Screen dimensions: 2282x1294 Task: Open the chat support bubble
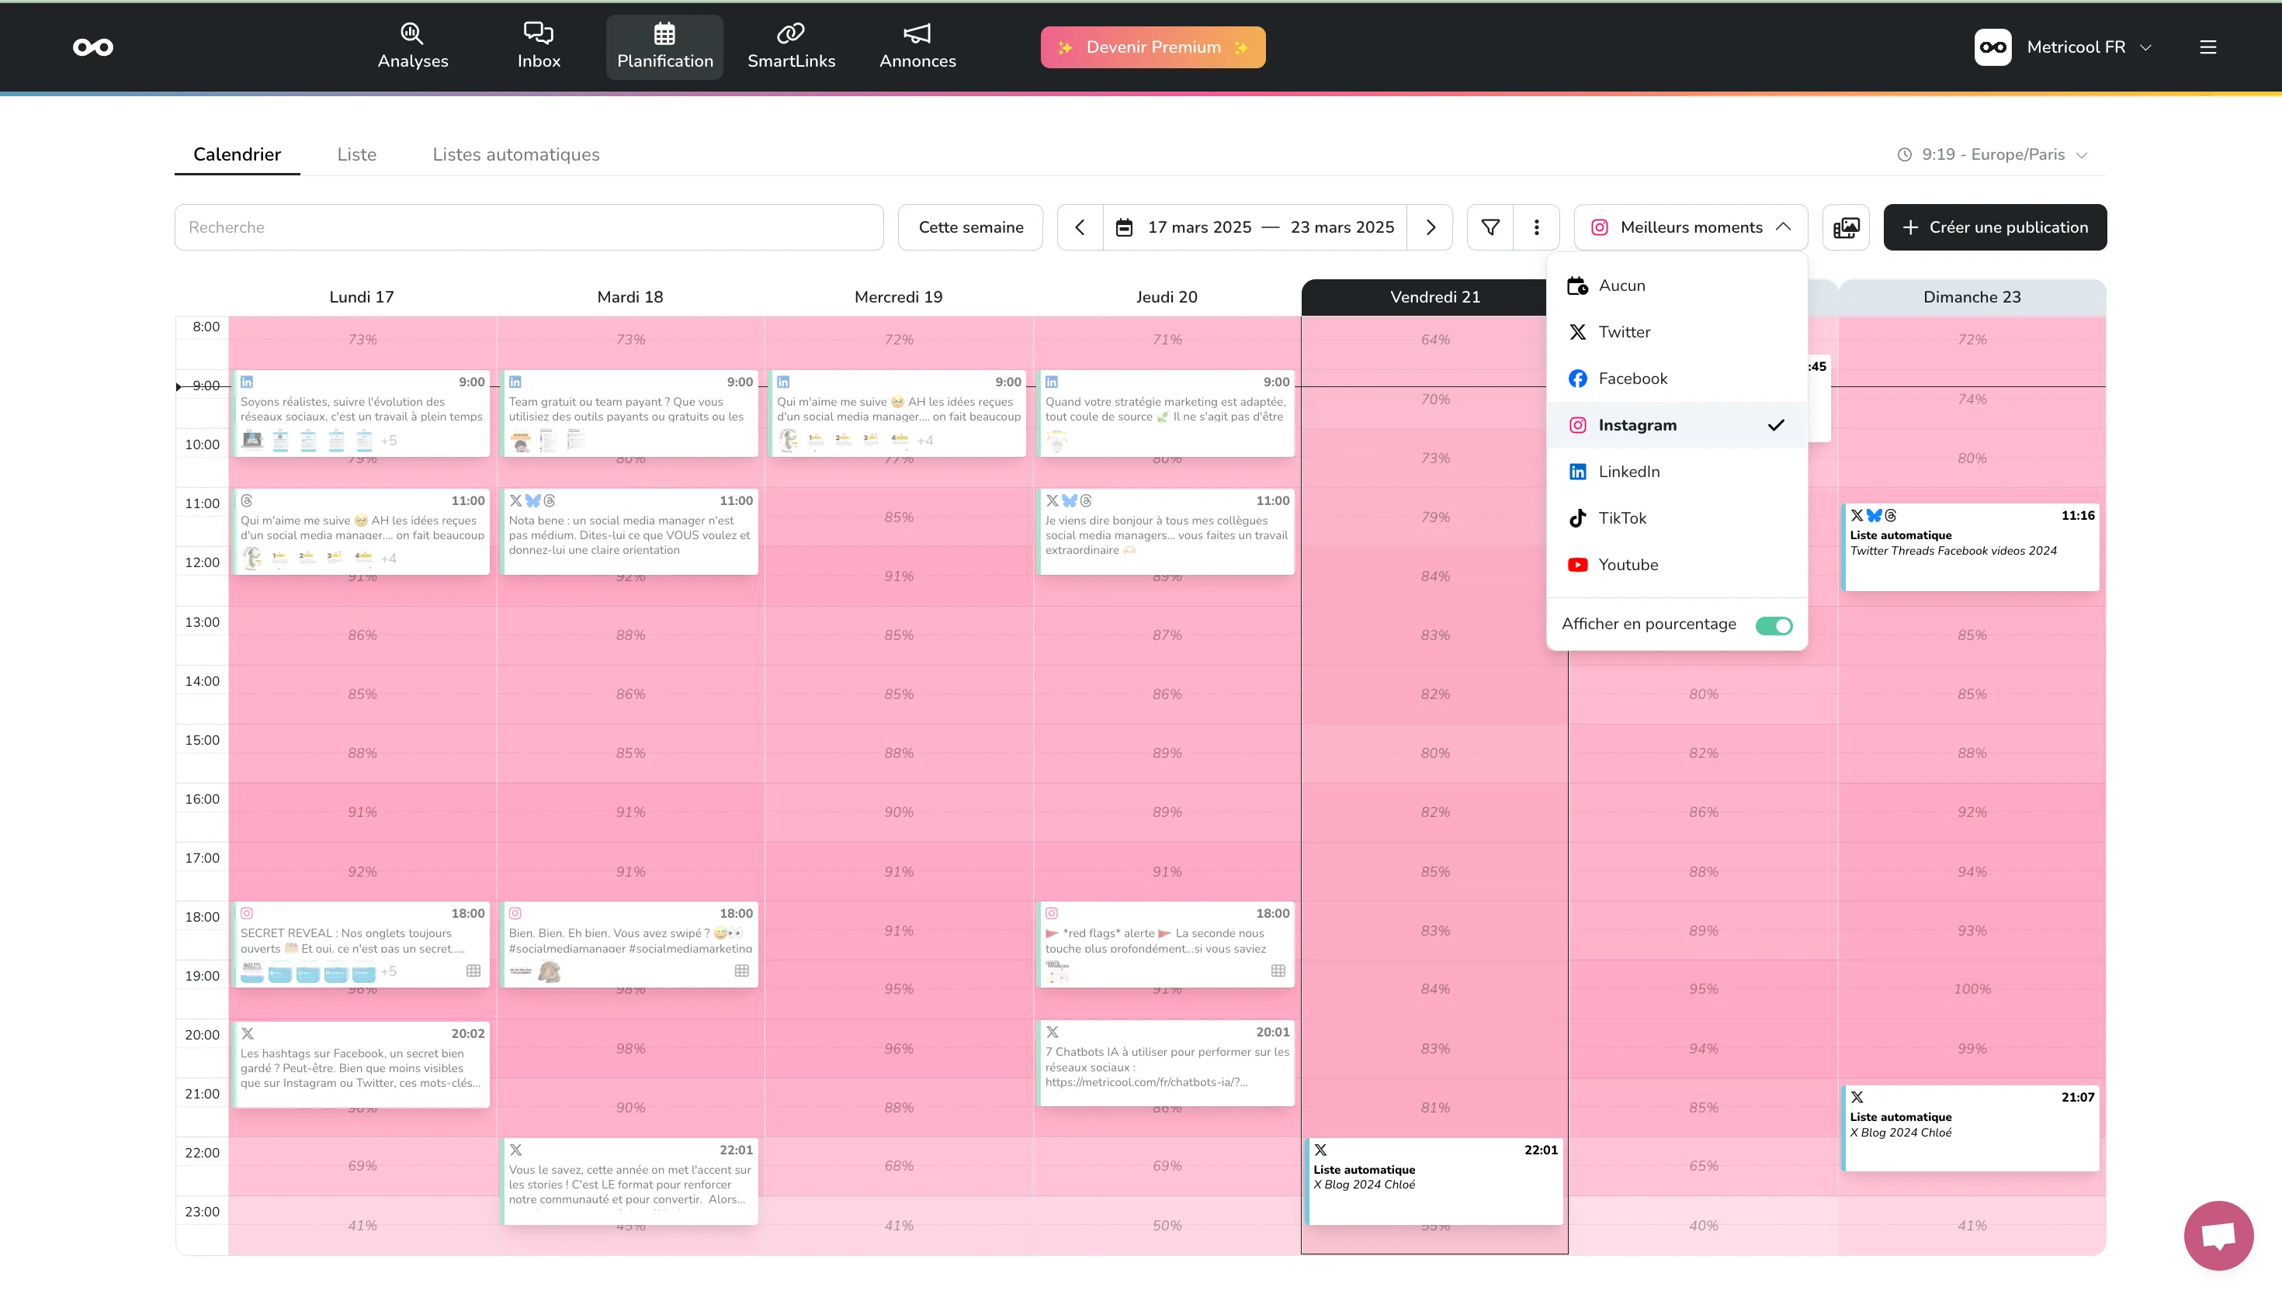tap(2218, 1235)
